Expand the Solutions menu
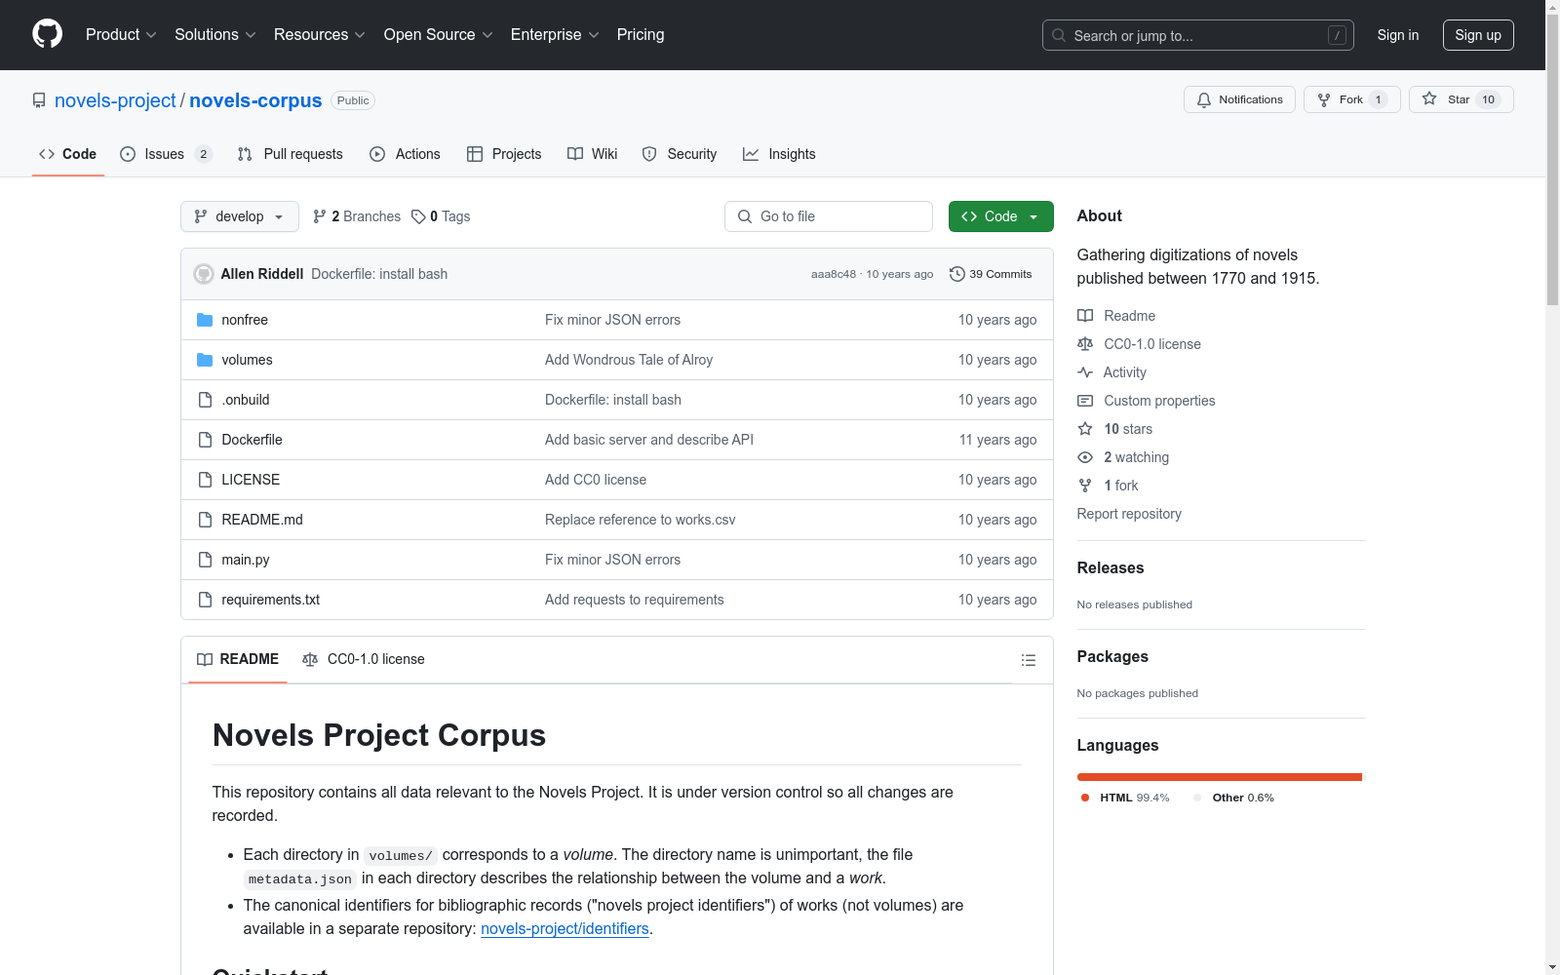The image size is (1560, 975). pos(215,35)
